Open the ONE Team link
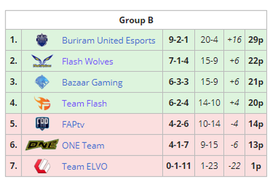Viewport: 278px width, 195px height. 83,146
